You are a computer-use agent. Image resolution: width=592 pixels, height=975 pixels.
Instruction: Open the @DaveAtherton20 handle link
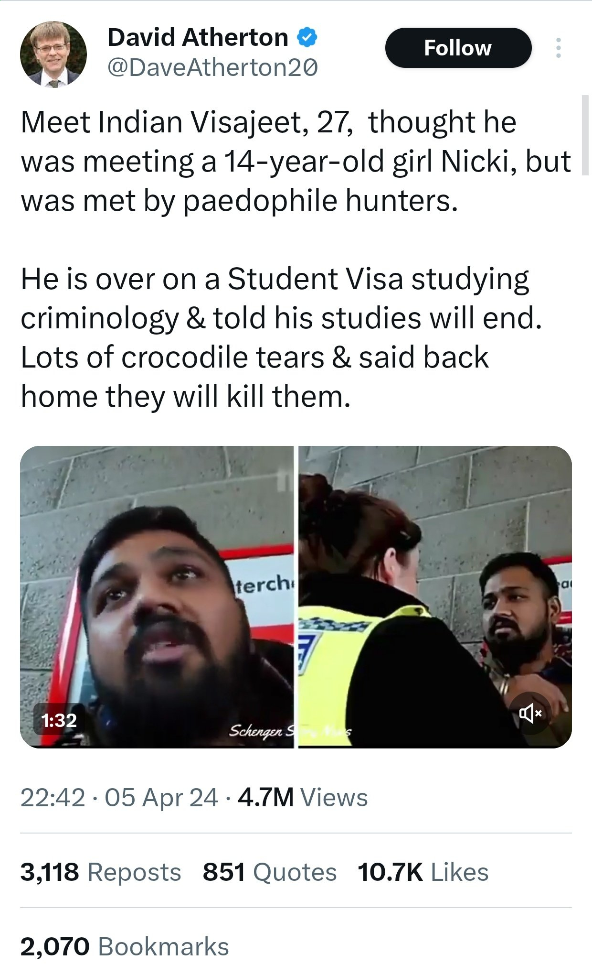[x=212, y=67]
